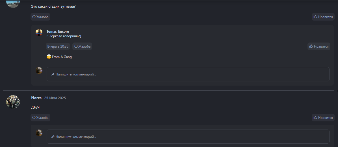Open Tomas_Encore's avatar picture
Image resolution: width=338 pixels, height=147 pixels.
[39, 32]
